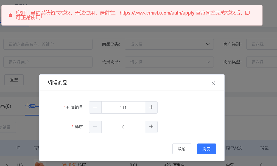This screenshot has height=166, width=277.
Task: Click the red error icon in alert
Action: pyautogui.click(x=10, y=15)
